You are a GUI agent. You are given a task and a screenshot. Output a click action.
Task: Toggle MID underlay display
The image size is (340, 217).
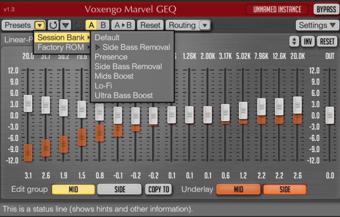[x=238, y=190]
